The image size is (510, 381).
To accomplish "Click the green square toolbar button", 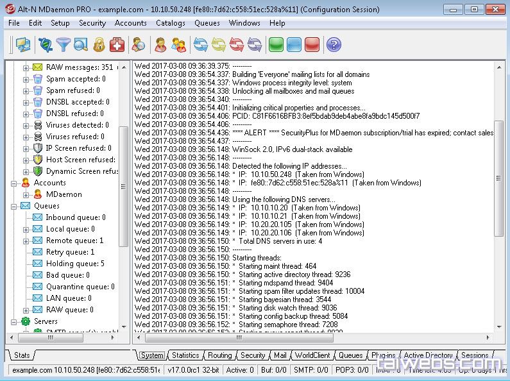I will click(x=276, y=44).
